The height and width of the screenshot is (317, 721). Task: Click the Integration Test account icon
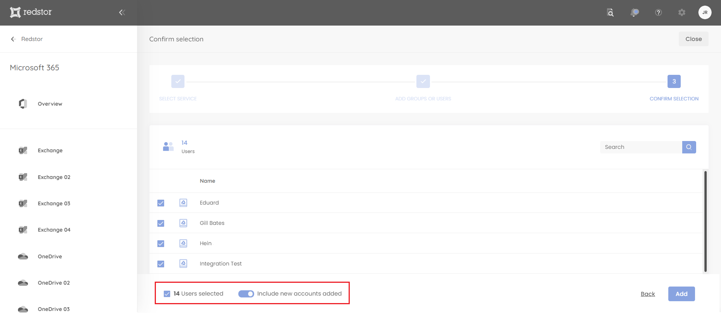[183, 264]
